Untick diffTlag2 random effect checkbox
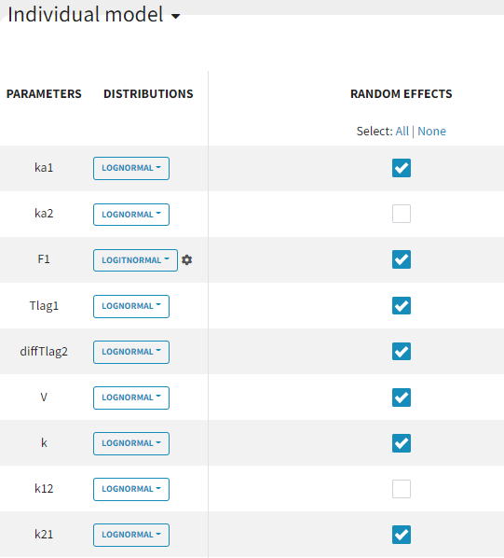The height and width of the screenshot is (558, 504). coord(402,351)
